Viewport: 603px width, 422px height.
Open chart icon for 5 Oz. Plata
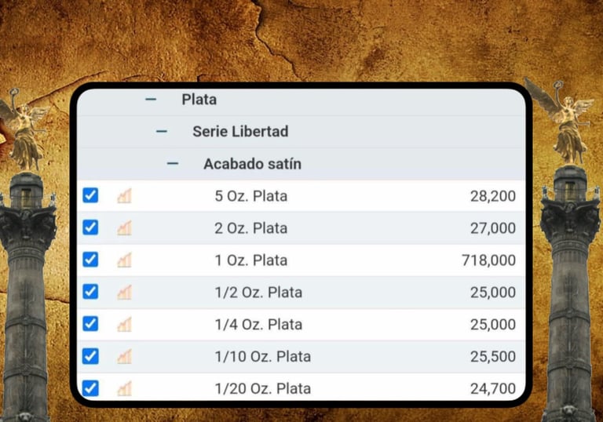[x=124, y=196]
